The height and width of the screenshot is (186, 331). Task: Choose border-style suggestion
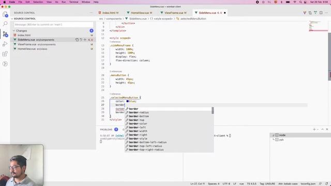point(169,138)
